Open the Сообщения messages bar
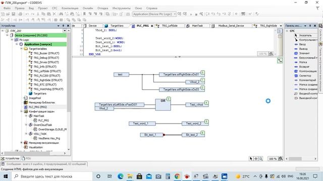Viewport: 323px width, 181px height. click(x=44, y=164)
